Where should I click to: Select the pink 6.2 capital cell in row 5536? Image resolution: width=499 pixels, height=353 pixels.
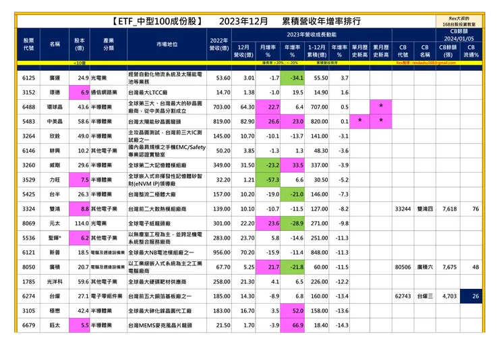(x=80, y=238)
